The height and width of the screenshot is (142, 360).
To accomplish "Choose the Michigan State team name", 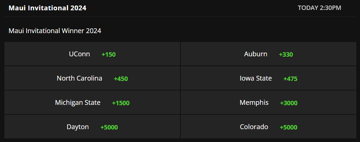I will point(77,103).
